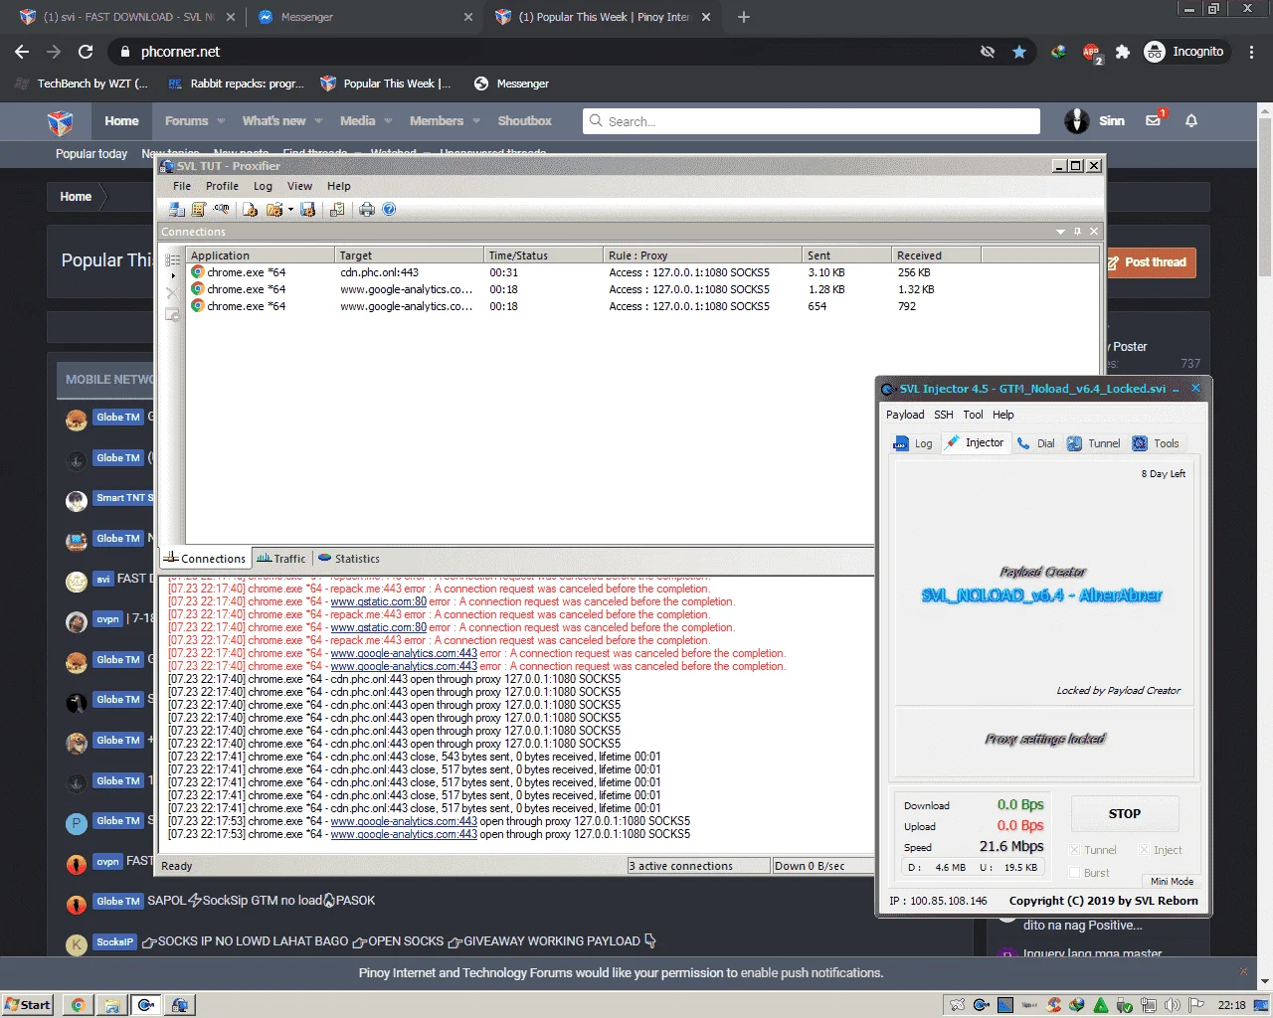Expand the Members nav dropdown arrow
The height and width of the screenshot is (1018, 1273).
(x=476, y=121)
